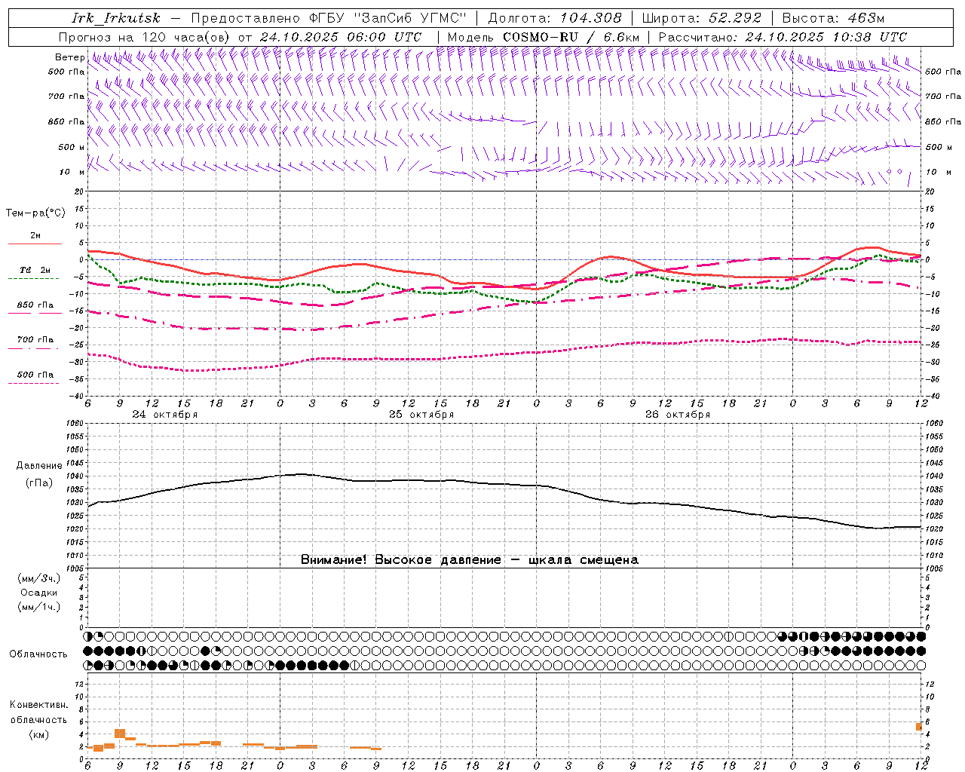Screen dimensions: 965x772
Task: Select the text Предоставлено ФГБУ "ЗапСиб УГМС"
Action: [329, 18]
